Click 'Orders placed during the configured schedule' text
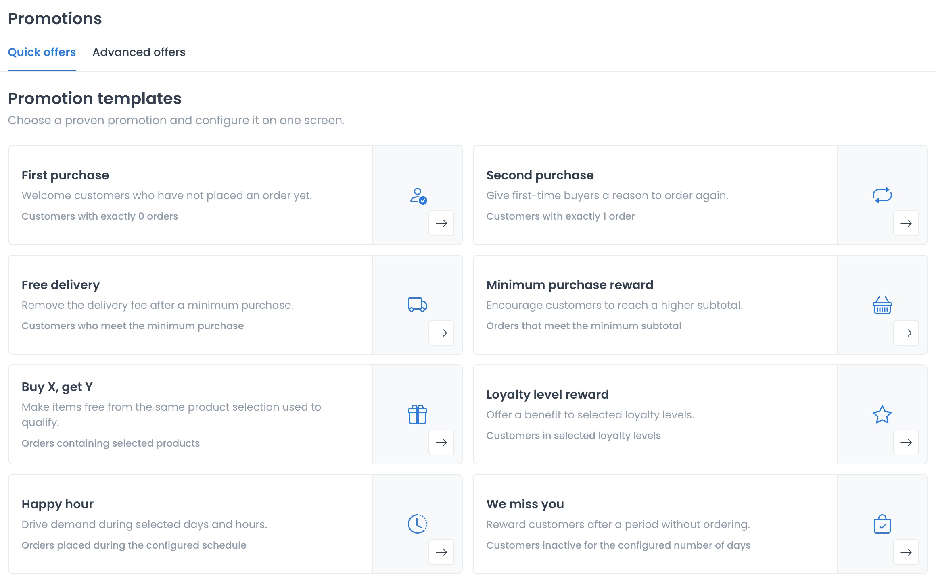 134,545
